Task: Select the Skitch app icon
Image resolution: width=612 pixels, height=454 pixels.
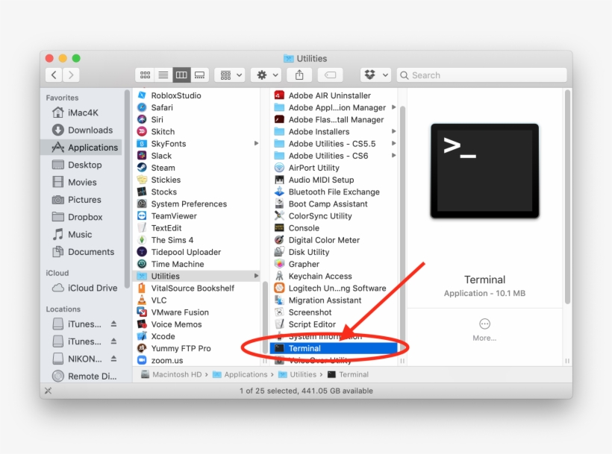Action: [142, 132]
